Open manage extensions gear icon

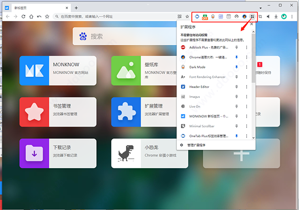[x=181, y=145]
